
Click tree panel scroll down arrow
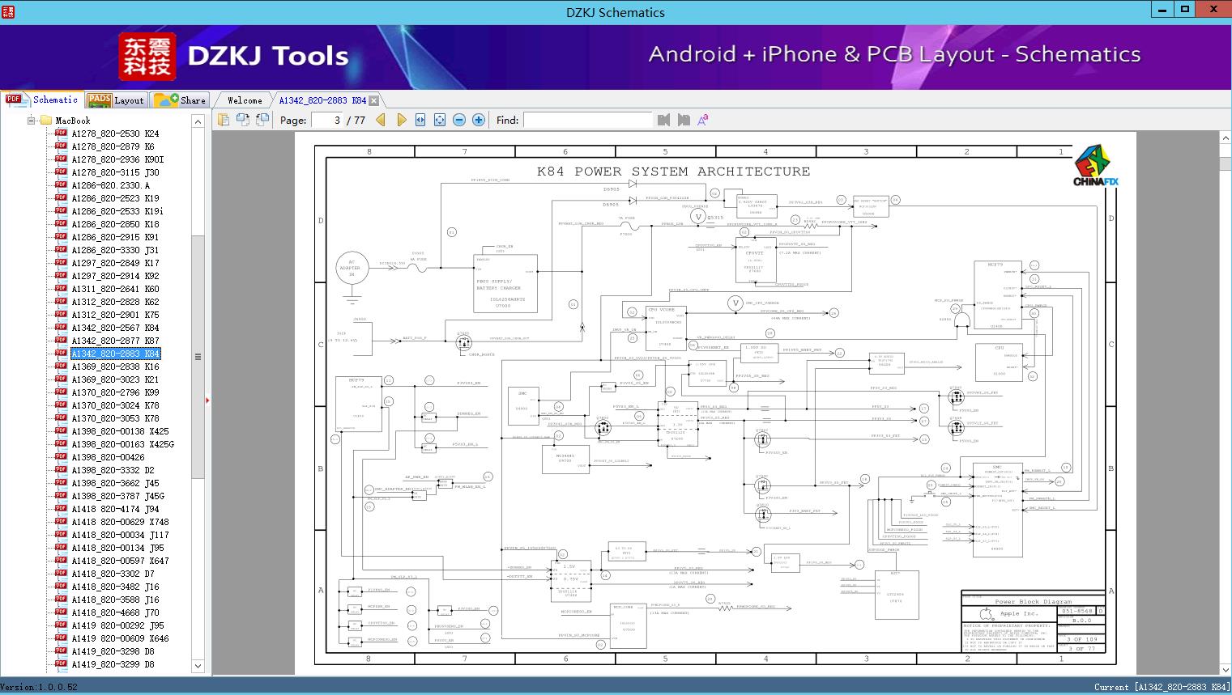tap(198, 666)
